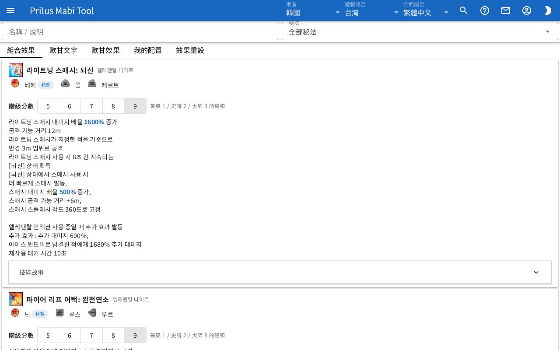The image size is (560, 350).
Task: Select score 8 for 파이어 리프 어택
Action: [113, 335]
